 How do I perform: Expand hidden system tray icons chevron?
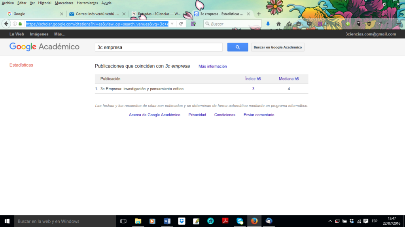[330, 221]
